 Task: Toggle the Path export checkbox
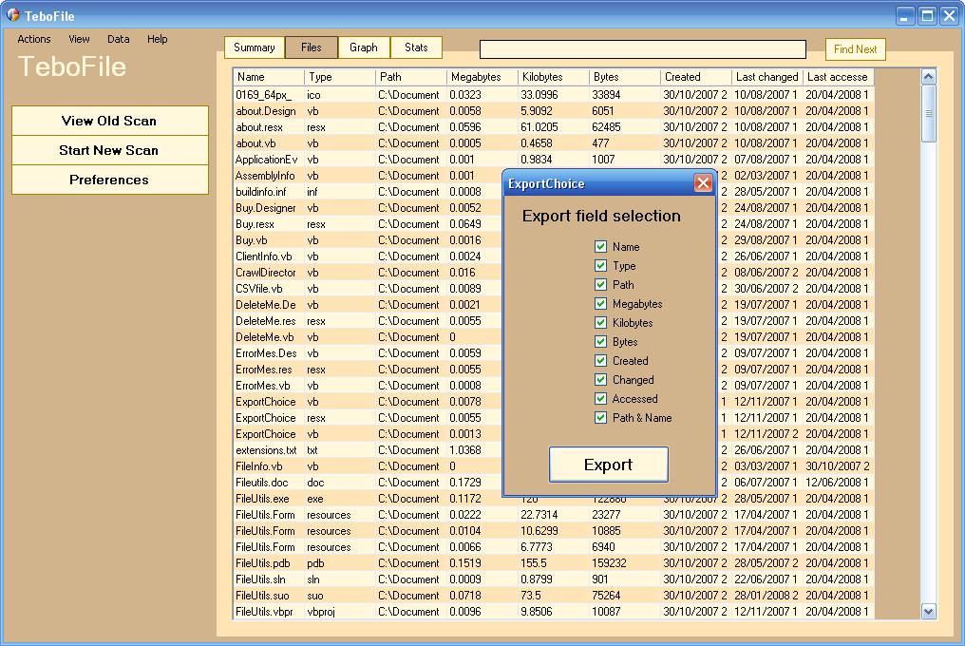point(600,285)
